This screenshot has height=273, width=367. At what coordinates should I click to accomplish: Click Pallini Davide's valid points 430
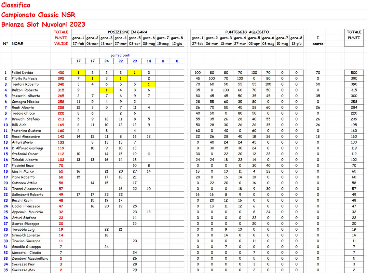pos(61,73)
